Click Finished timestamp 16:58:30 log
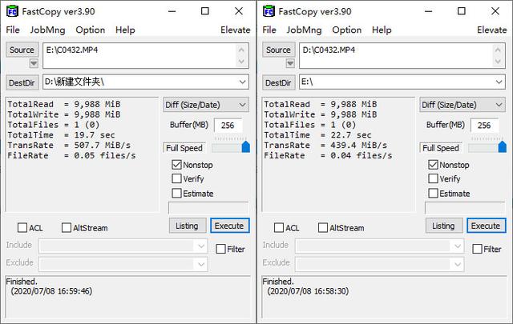 click(x=308, y=291)
